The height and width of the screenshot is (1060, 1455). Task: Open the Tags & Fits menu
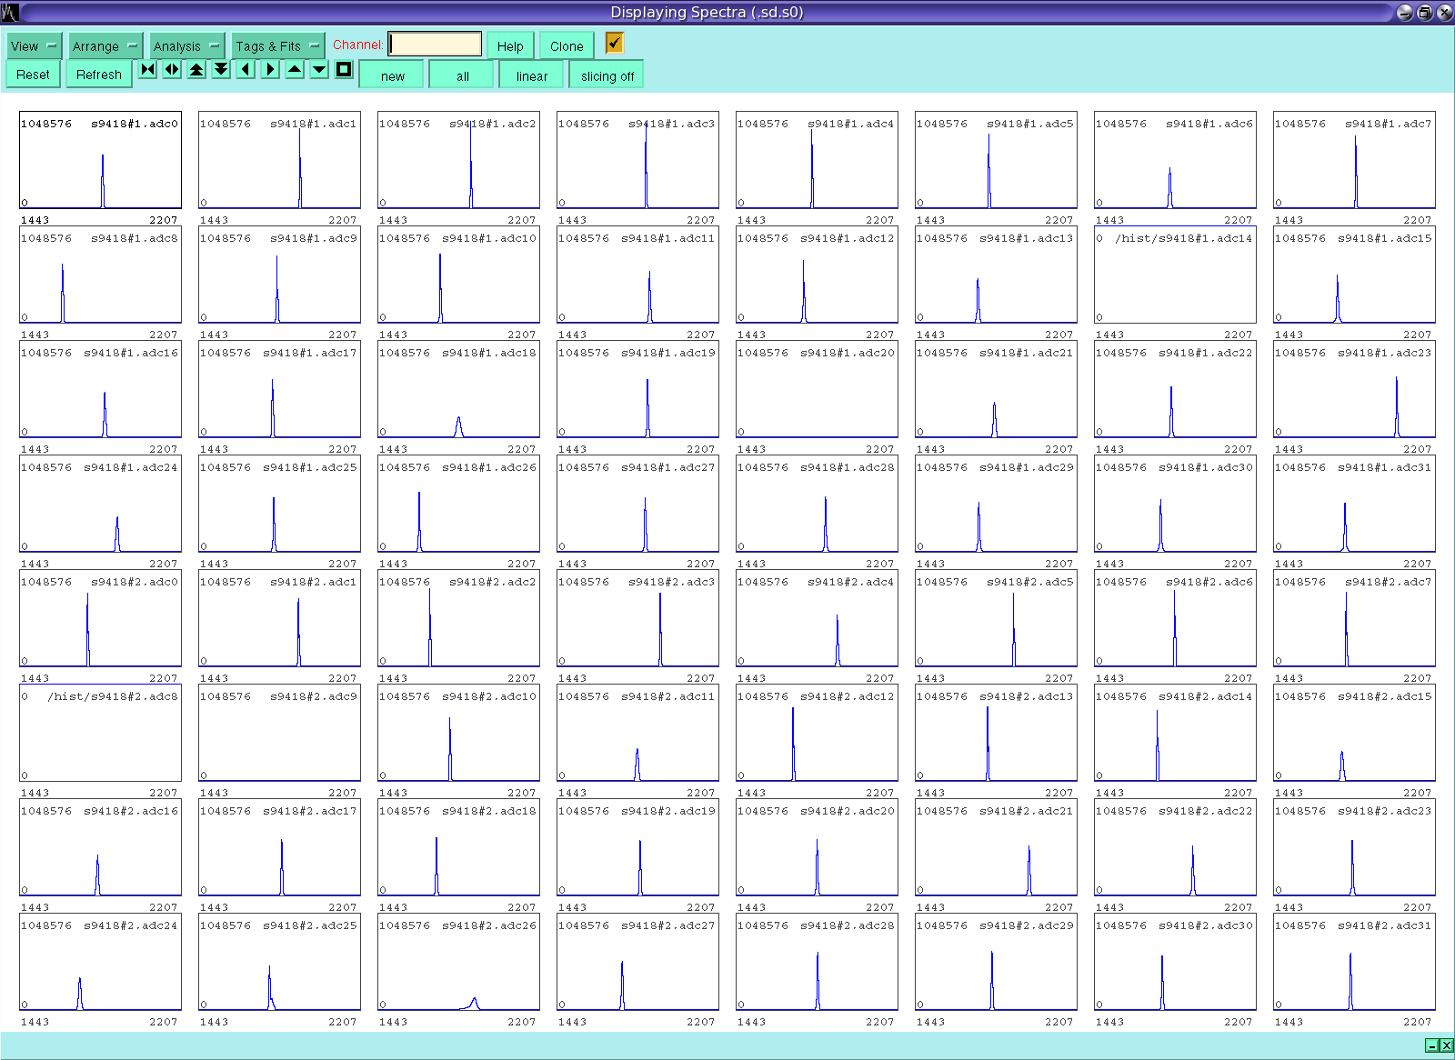[x=277, y=45]
